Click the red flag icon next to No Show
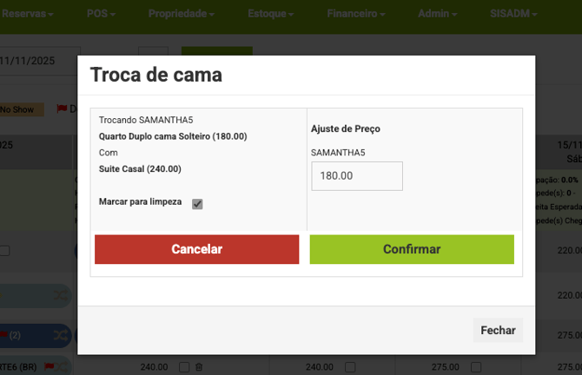This screenshot has height=375, width=582. 62,109
